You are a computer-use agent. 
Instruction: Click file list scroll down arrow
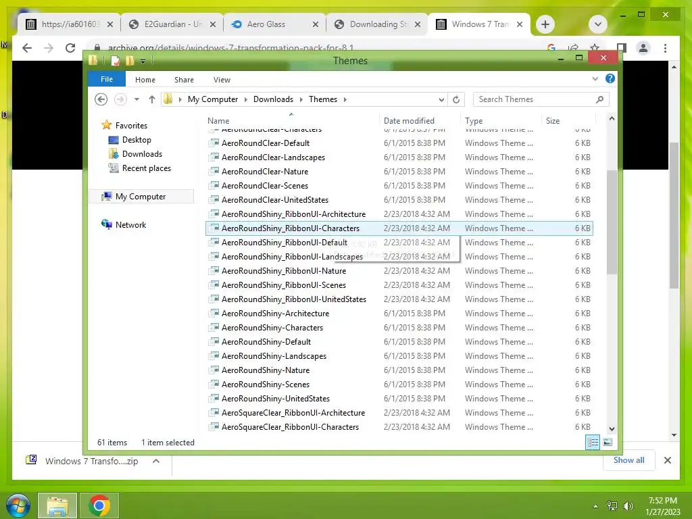click(612, 428)
